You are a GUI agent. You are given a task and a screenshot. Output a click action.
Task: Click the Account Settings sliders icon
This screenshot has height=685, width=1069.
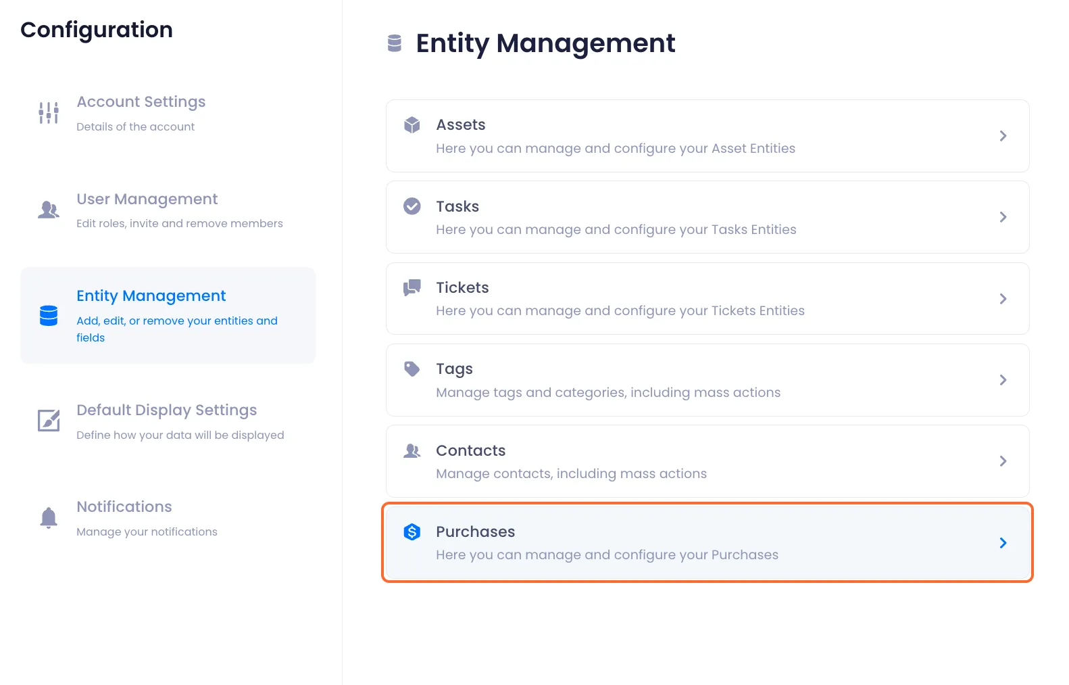pyautogui.click(x=49, y=113)
